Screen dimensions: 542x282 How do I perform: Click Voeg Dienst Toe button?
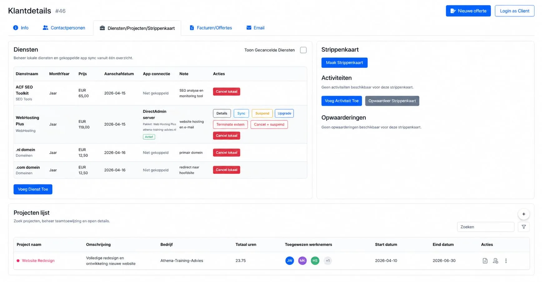(x=33, y=189)
